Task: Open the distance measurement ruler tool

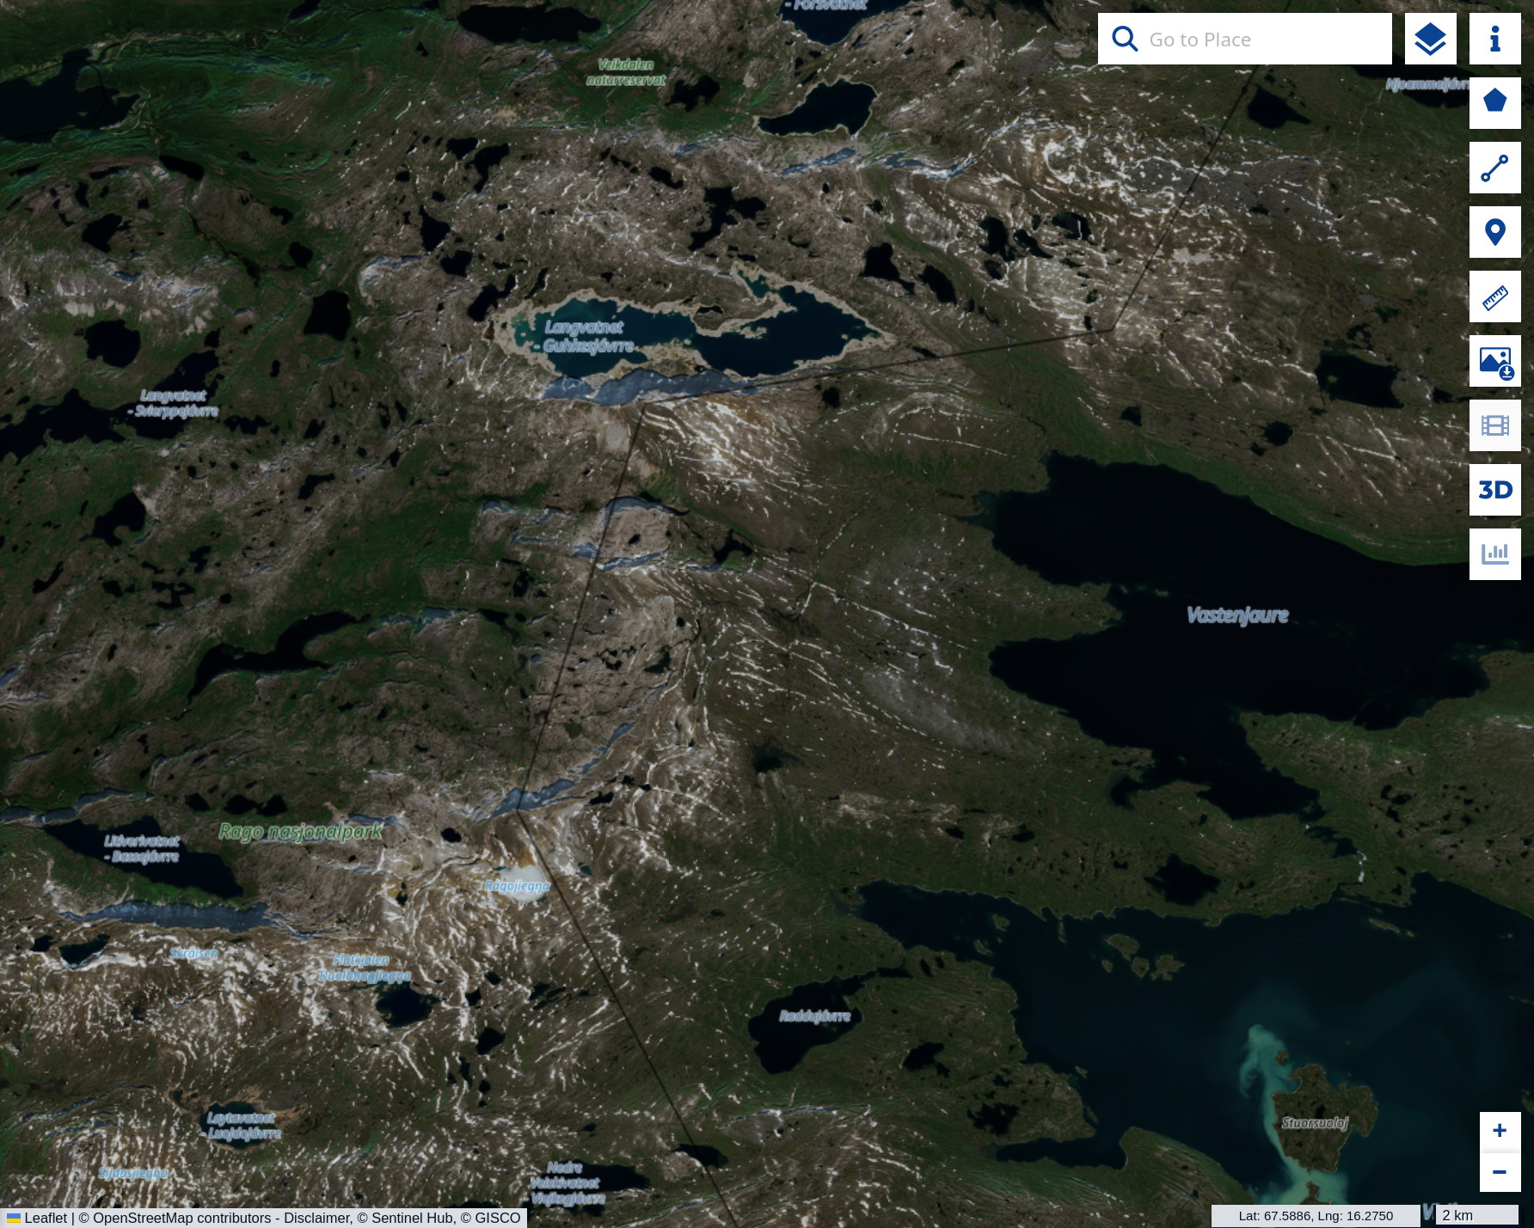Action: [1494, 296]
